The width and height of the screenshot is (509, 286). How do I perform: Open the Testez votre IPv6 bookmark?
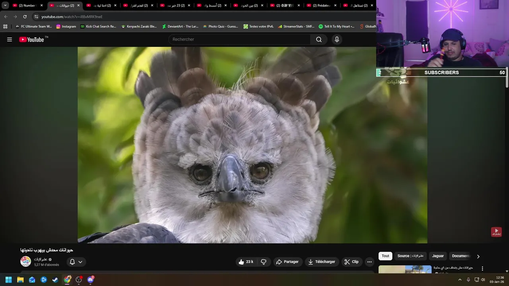[258, 27]
